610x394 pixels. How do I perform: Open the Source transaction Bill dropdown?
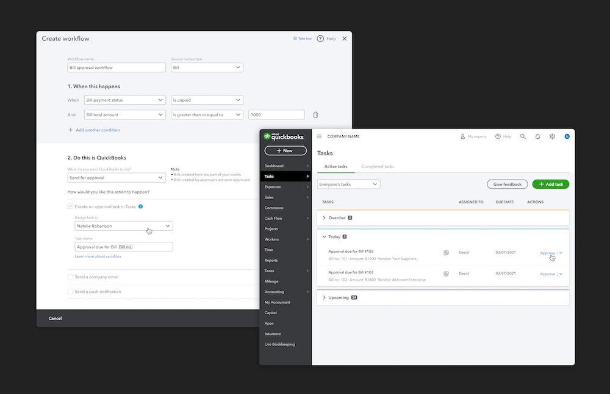[x=207, y=67]
